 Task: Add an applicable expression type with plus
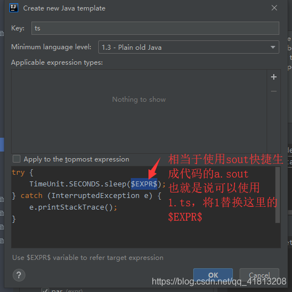point(274,77)
